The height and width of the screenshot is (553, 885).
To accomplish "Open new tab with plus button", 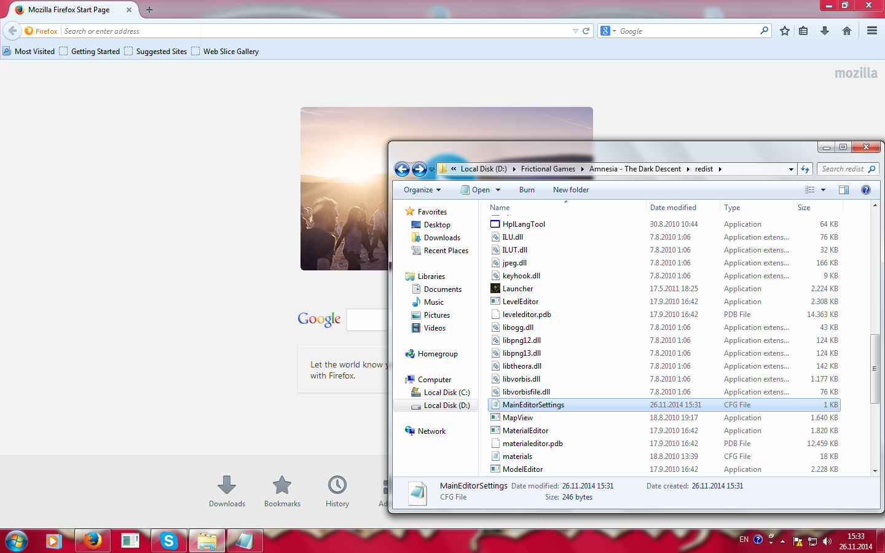I will tap(149, 9).
